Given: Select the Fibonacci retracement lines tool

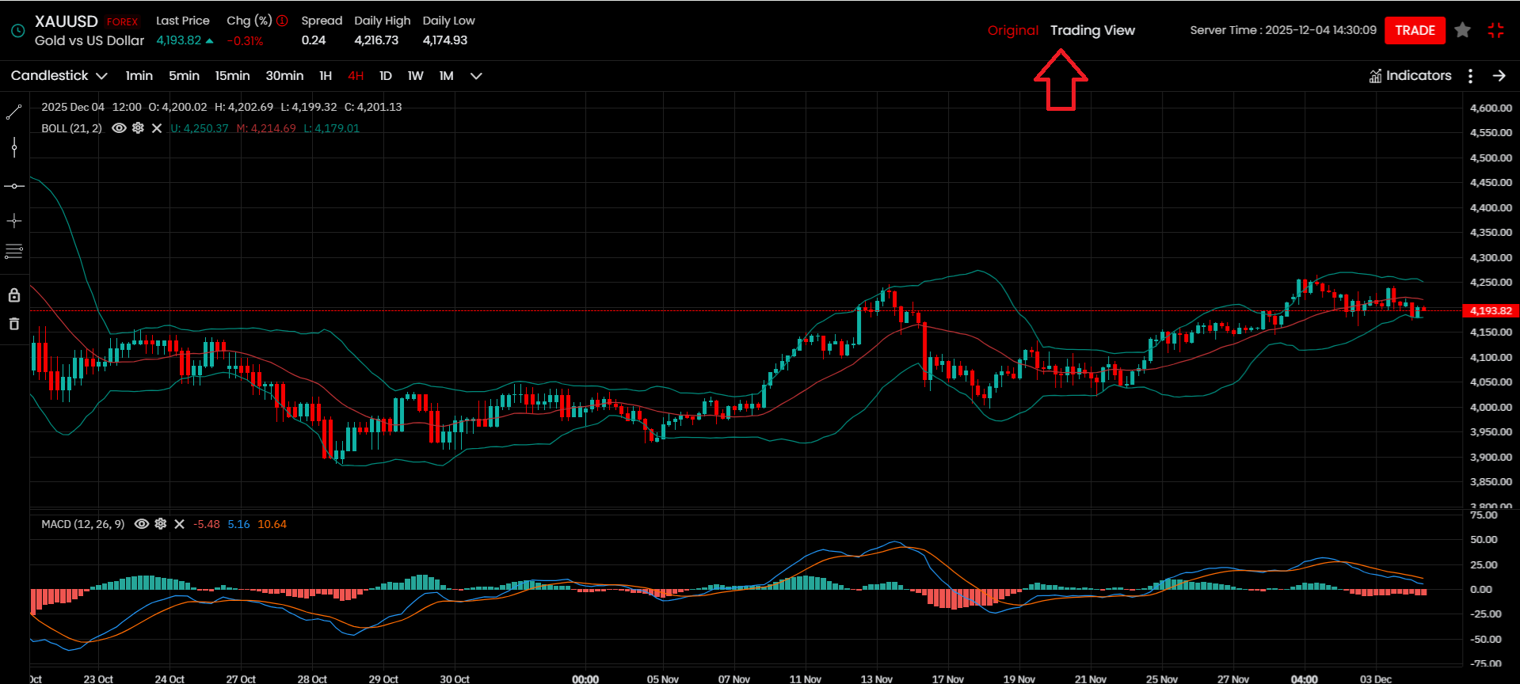Looking at the screenshot, I should pyautogui.click(x=13, y=252).
